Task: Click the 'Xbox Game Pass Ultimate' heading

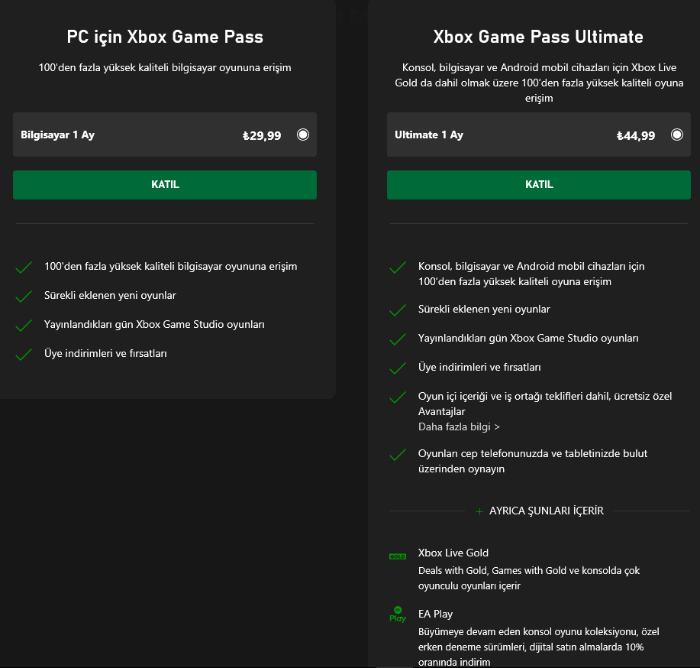Action: click(538, 37)
